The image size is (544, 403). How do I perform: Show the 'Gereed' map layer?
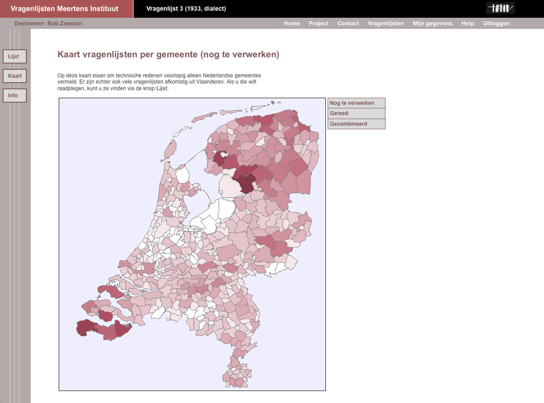pyautogui.click(x=356, y=114)
